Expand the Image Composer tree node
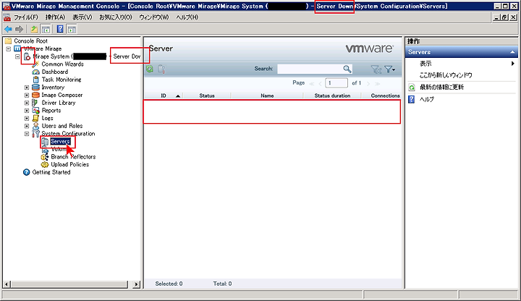This screenshot has height=301, width=521. [27, 95]
